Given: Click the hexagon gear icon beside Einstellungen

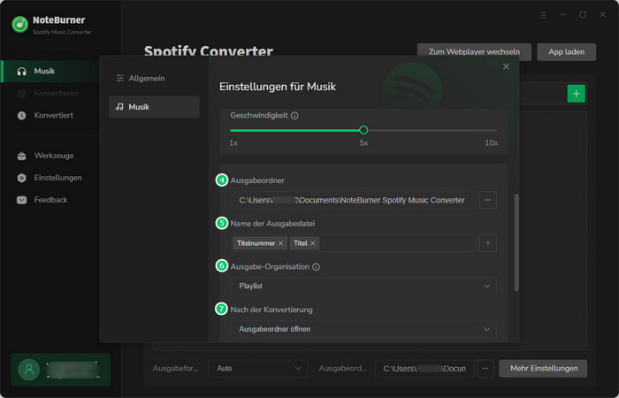Looking at the screenshot, I should pos(22,178).
